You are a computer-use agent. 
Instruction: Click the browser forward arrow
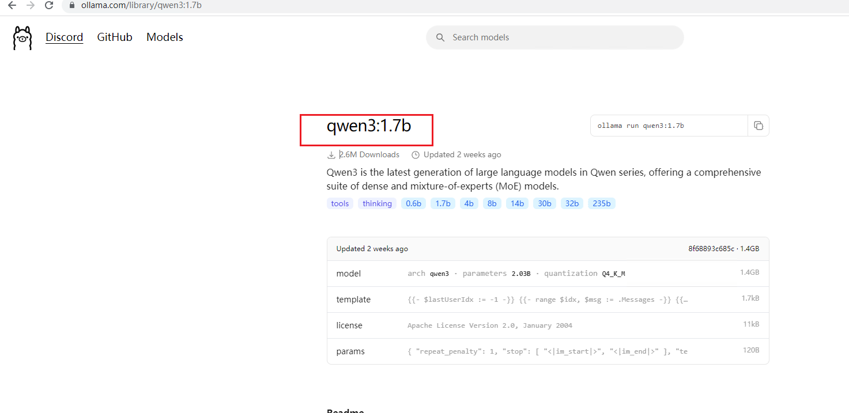tap(31, 5)
